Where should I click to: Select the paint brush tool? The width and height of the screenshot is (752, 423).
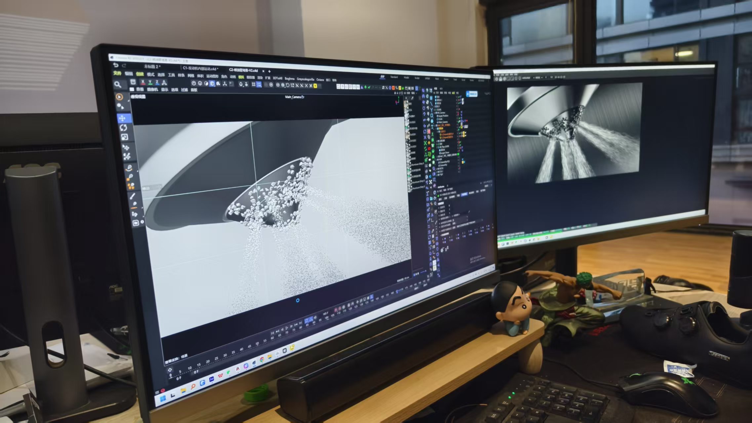(132, 196)
